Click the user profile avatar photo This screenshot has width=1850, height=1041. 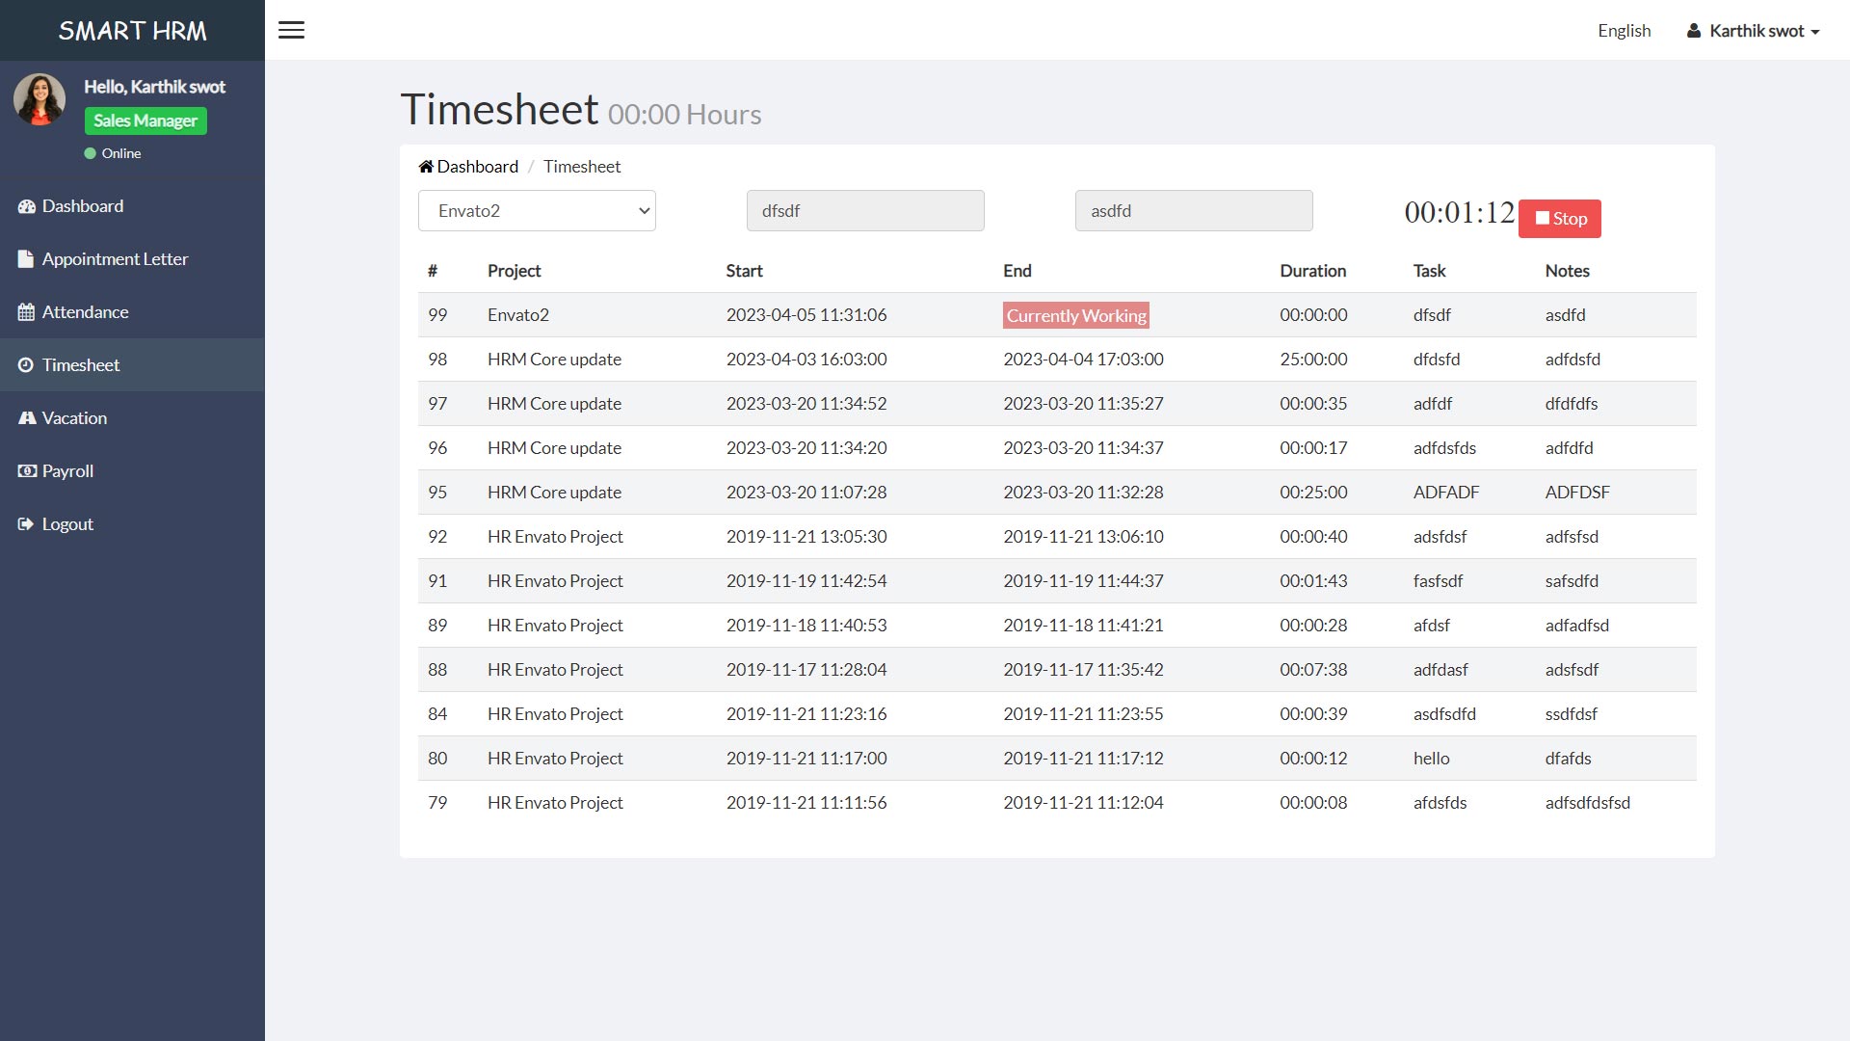pyautogui.click(x=40, y=99)
